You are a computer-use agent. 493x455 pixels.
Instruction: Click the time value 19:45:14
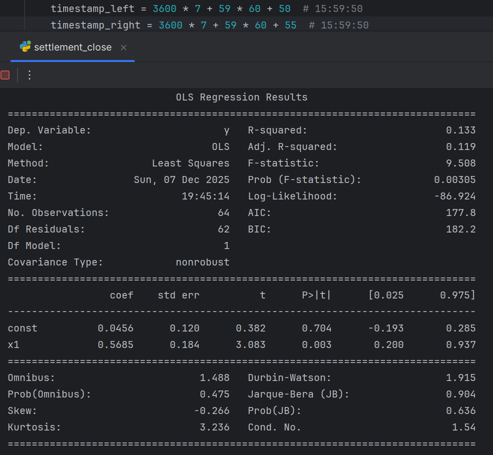[x=205, y=196]
